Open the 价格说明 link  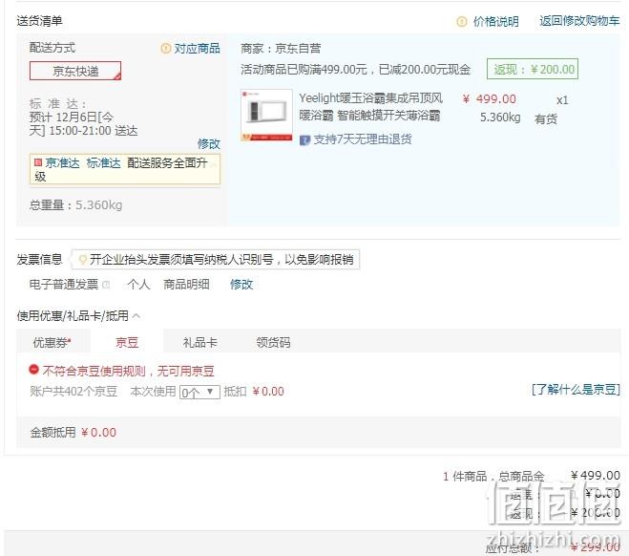point(496,21)
